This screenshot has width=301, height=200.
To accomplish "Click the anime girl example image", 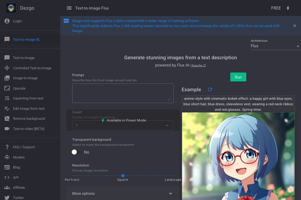I will [238, 156].
